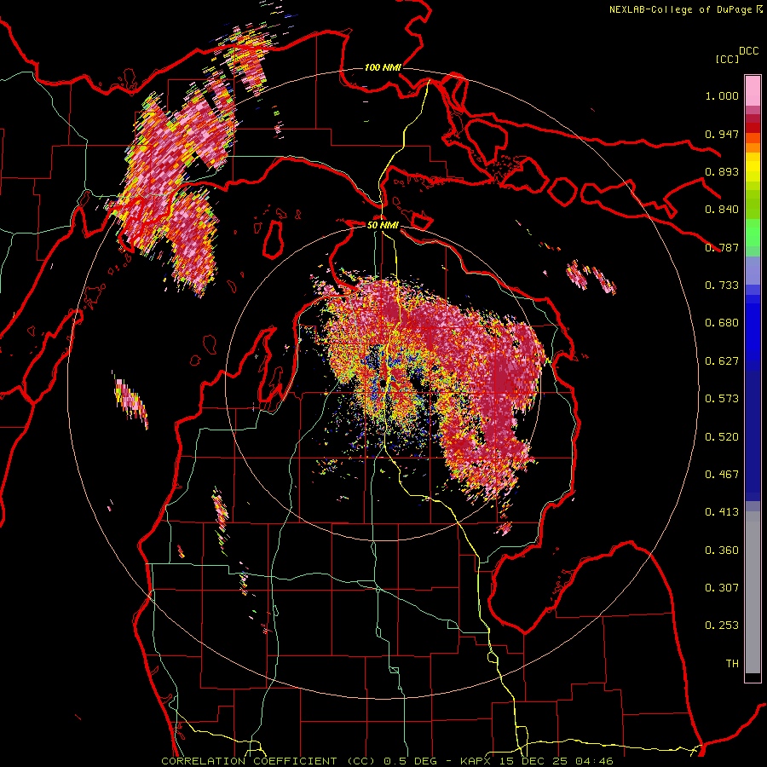
Task: Click the 1.000 value on the scale
Action: click(x=722, y=95)
